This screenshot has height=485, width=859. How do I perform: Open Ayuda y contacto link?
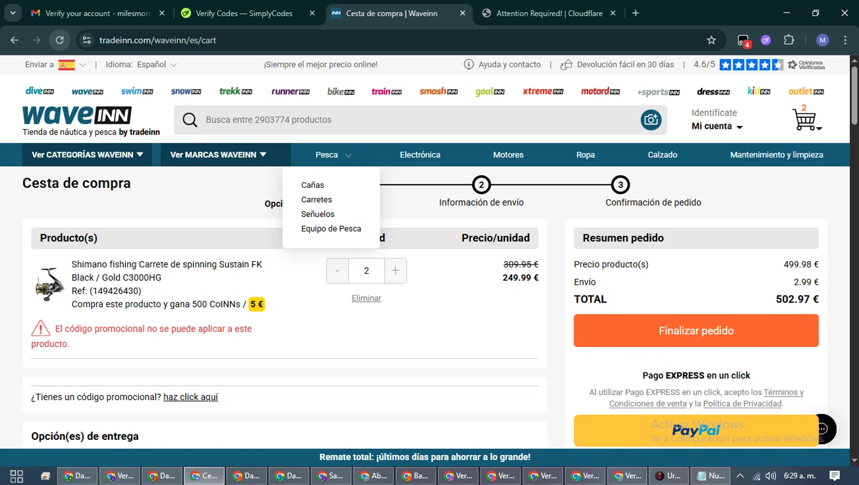pos(502,65)
